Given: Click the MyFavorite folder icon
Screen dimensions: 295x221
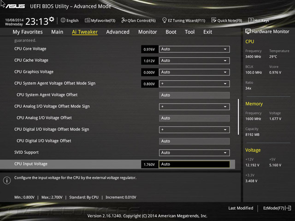Looking at the screenshot, I should (87, 20).
